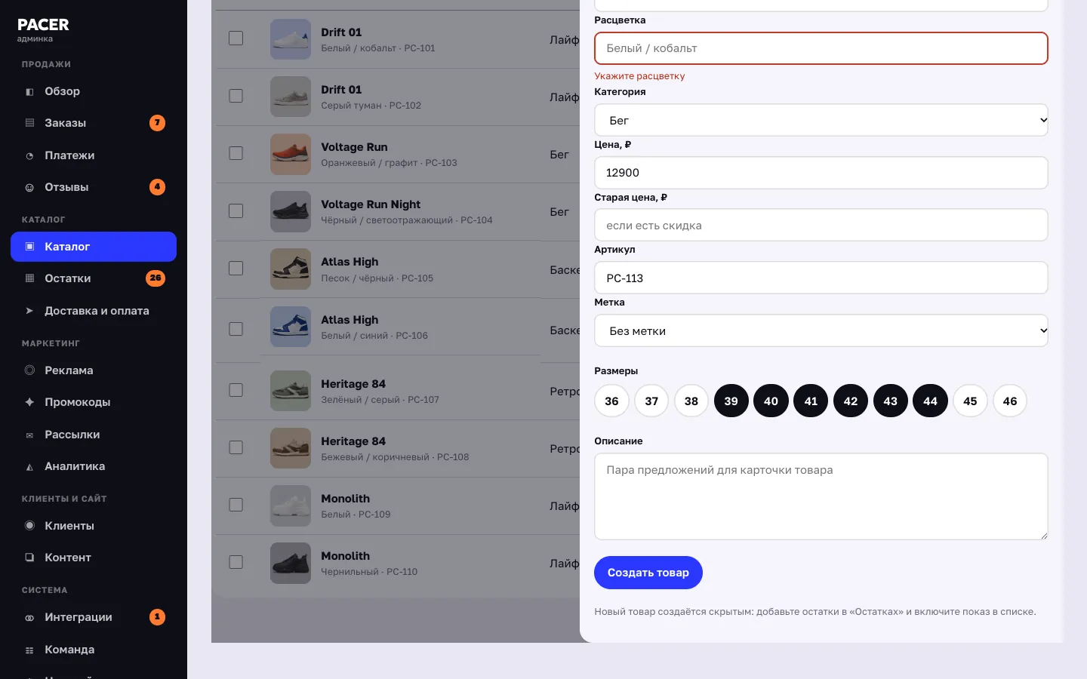Open the Monolith PC-109 product name

point(346,499)
